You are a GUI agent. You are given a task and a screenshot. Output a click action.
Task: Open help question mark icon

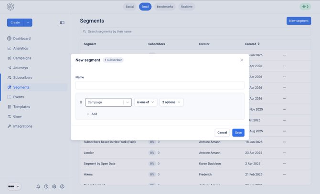(x=46, y=186)
